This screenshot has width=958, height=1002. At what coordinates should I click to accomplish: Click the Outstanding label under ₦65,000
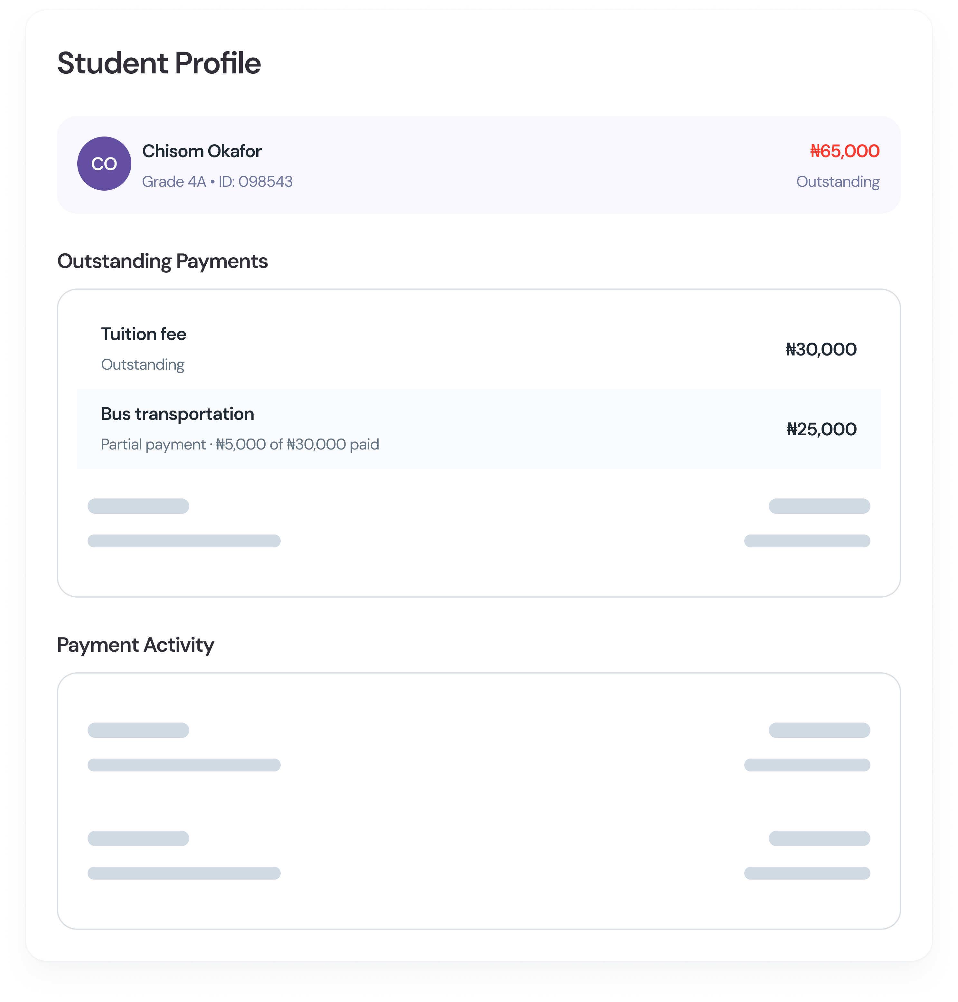coord(838,181)
